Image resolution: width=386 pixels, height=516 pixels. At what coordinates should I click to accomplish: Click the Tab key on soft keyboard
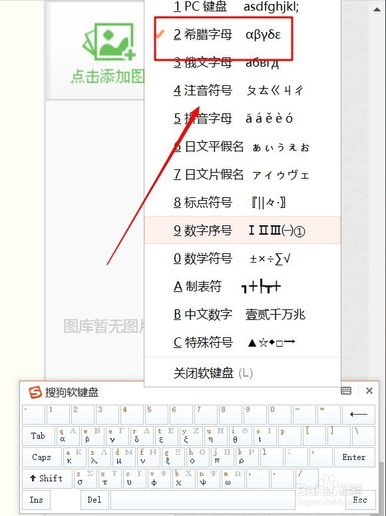coord(39,436)
